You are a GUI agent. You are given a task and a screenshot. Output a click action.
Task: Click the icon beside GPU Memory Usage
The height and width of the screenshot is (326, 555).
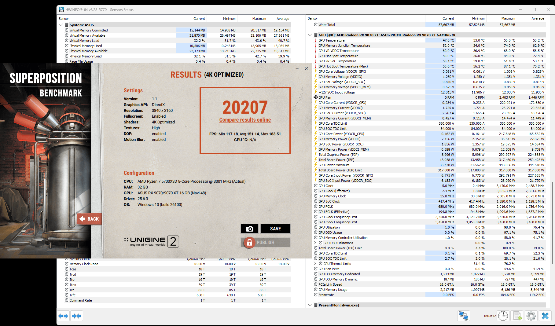[316, 290]
